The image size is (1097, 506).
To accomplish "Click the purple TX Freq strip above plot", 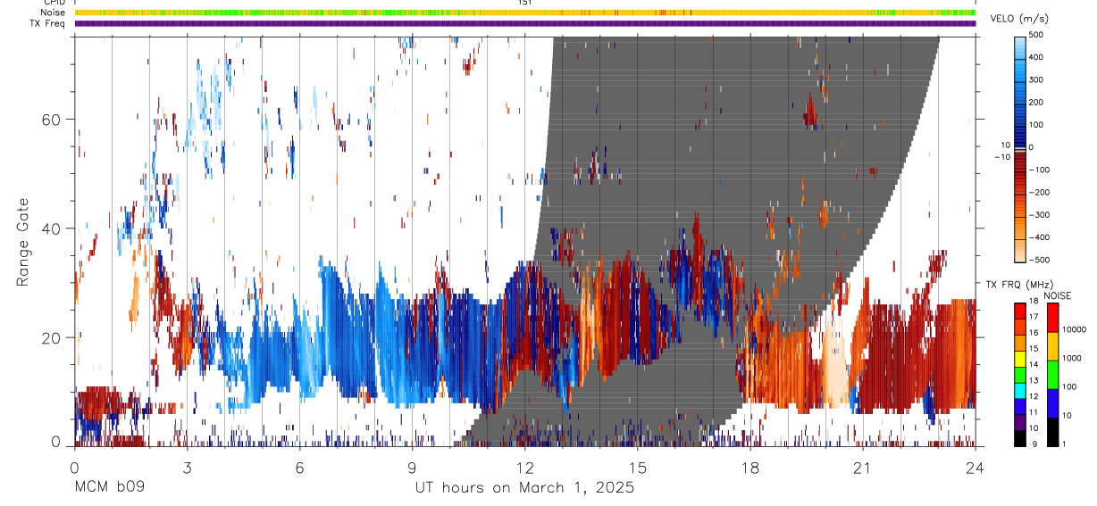I will tap(525, 23).
